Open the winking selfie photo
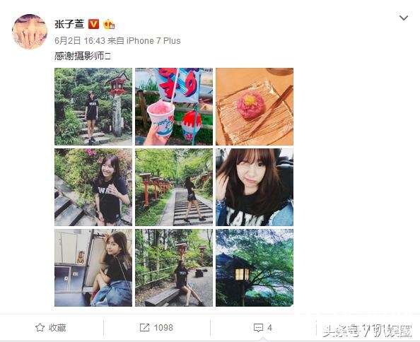 [x=255, y=187]
